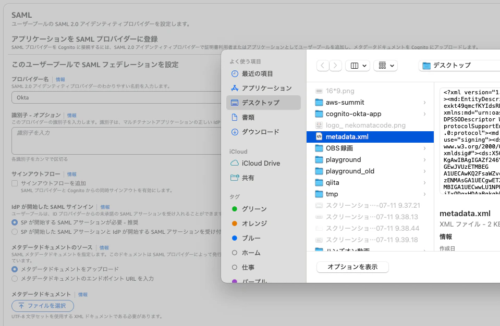500x326 pixels.
Task: Go back using the Finder back arrow
Action: click(322, 65)
